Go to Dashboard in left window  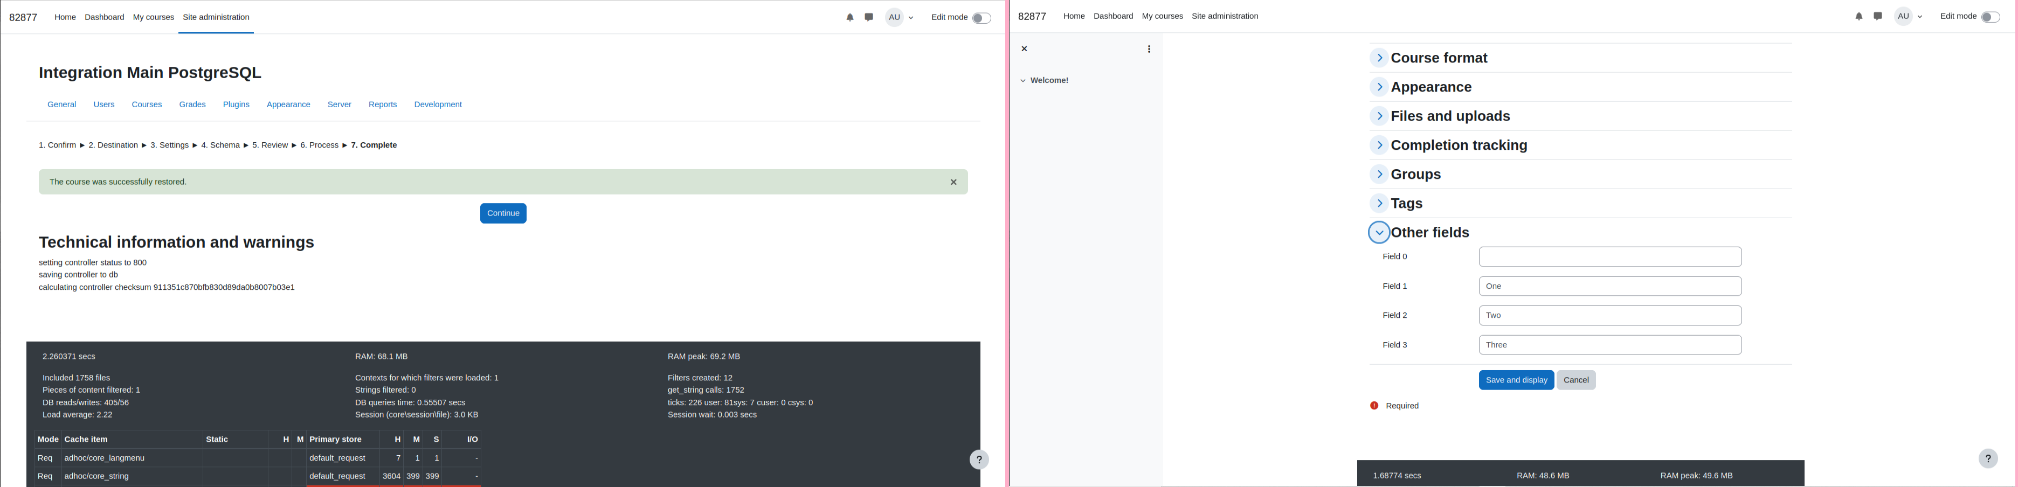[x=104, y=17]
